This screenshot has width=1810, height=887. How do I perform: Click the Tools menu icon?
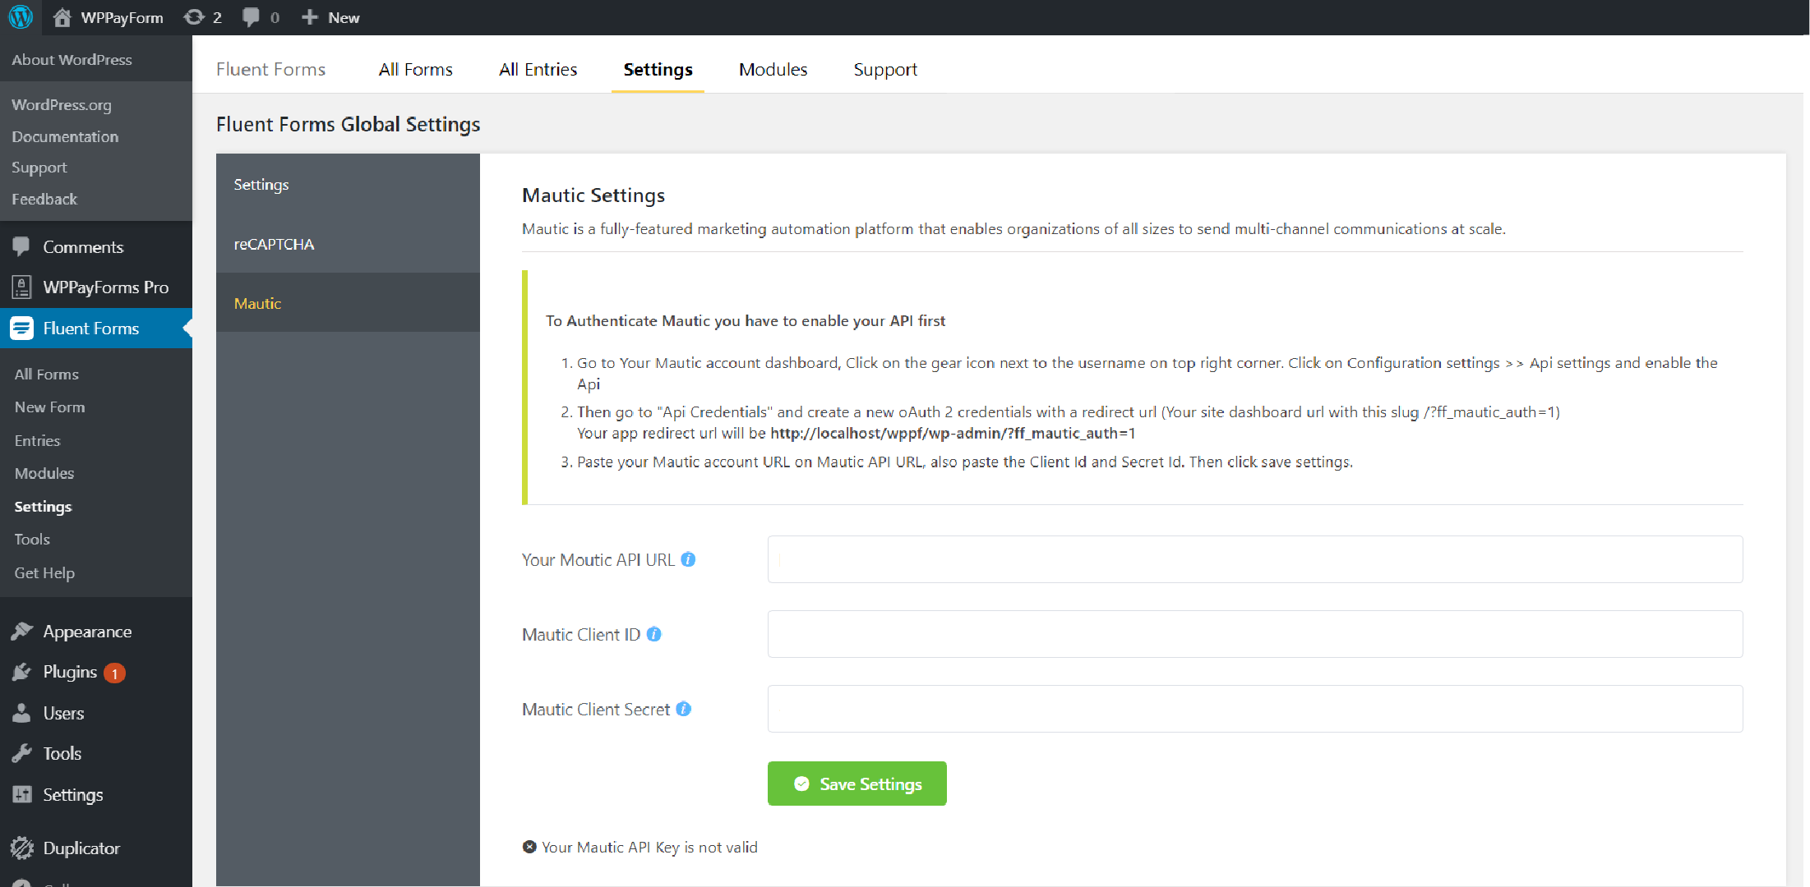[x=22, y=753]
